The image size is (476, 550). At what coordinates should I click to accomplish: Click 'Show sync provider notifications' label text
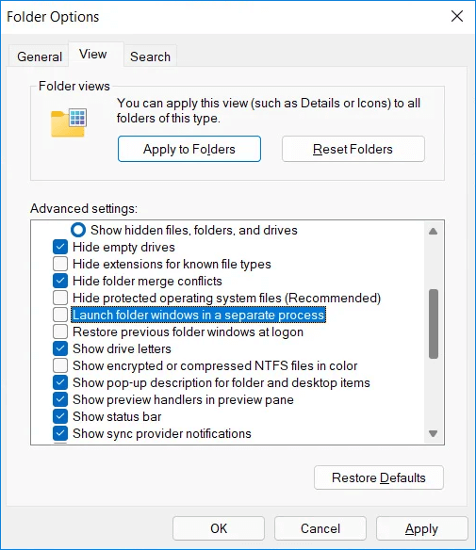tap(162, 434)
